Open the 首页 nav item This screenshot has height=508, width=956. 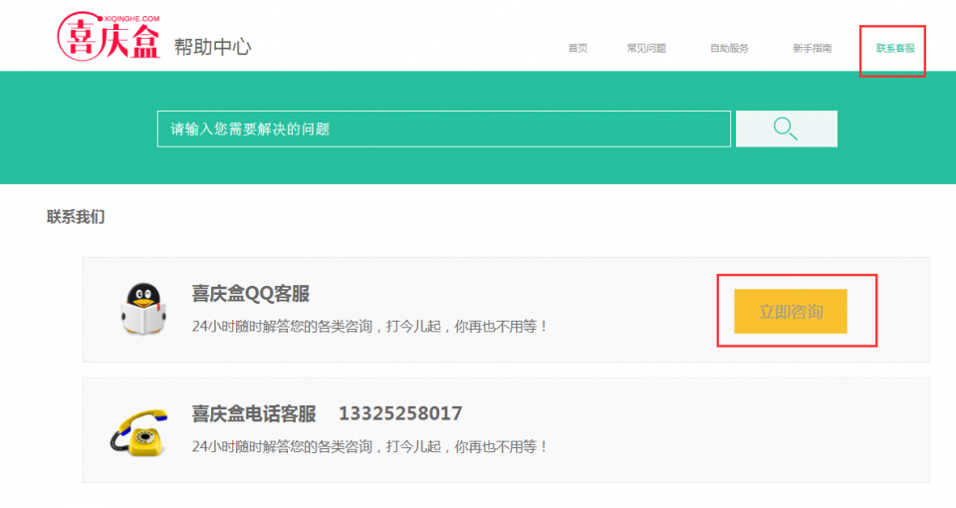pyautogui.click(x=578, y=48)
